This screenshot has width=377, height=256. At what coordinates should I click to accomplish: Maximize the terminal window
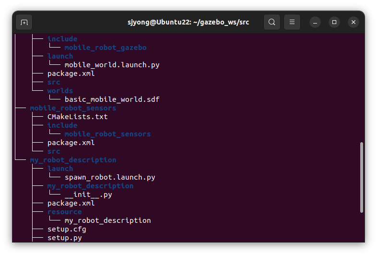click(334, 22)
